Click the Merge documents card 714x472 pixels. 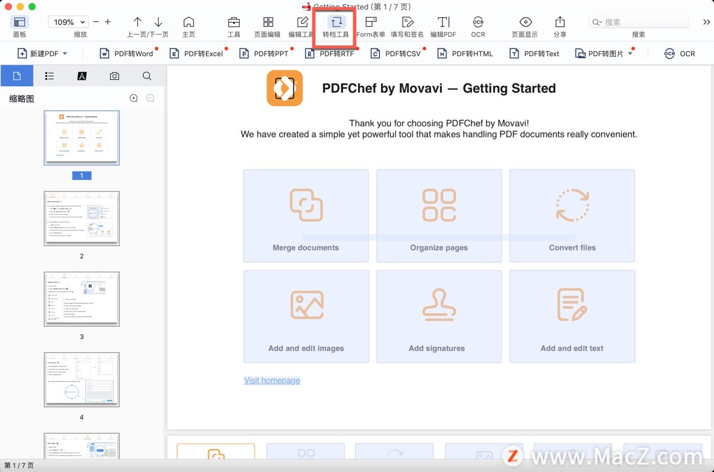[x=306, y=216]
